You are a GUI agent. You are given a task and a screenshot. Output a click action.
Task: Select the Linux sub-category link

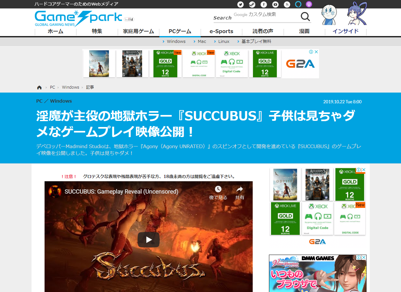tap(224, 42)
